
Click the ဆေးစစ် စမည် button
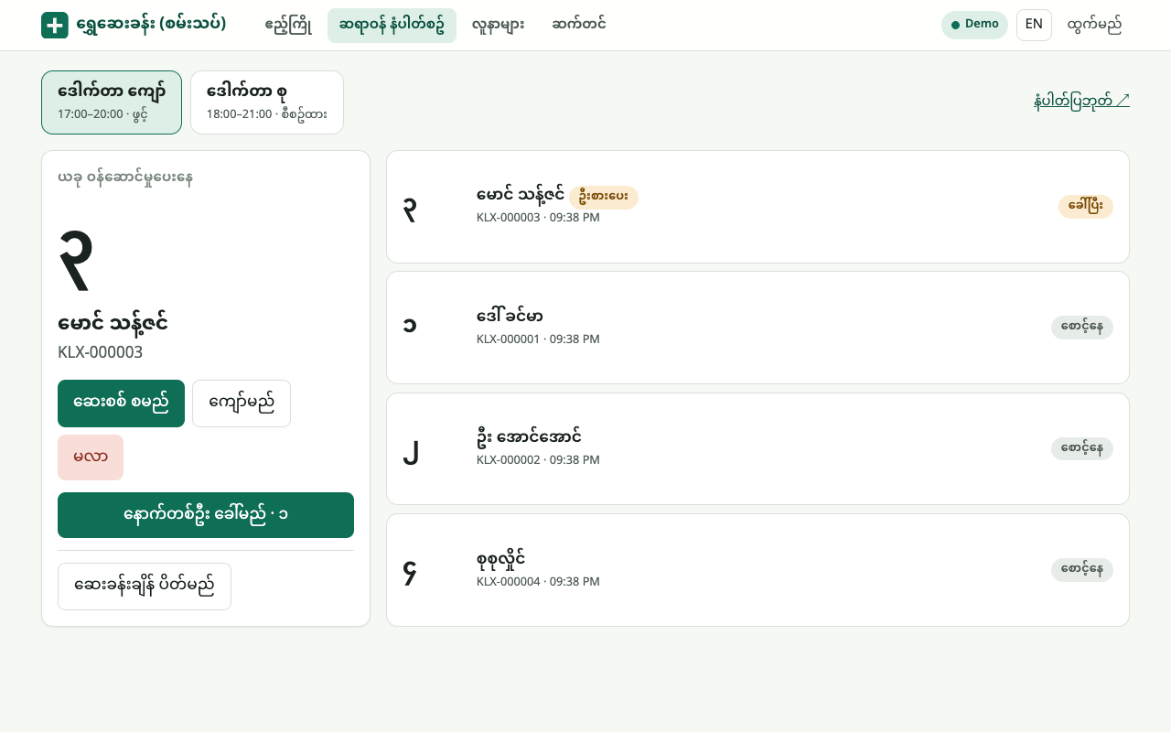(x=121, y=404)
